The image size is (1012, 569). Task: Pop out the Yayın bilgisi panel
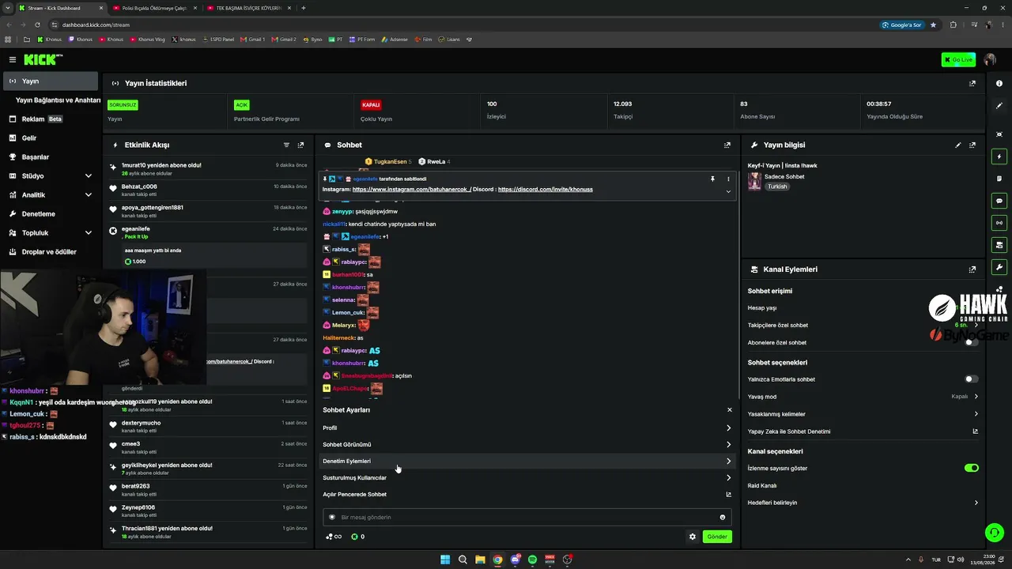(x=972, y=145)
